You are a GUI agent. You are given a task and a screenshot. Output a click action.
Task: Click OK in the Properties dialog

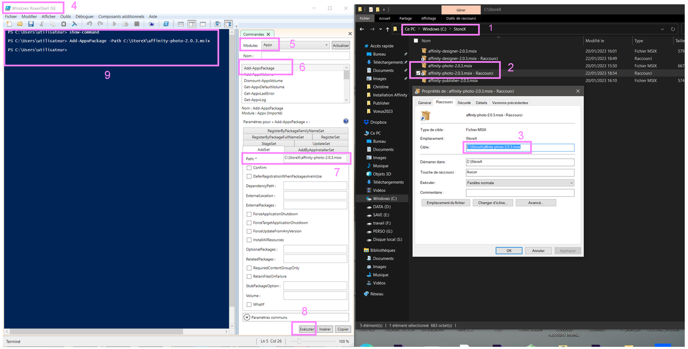pyautogui.click(x=509, y=251)
